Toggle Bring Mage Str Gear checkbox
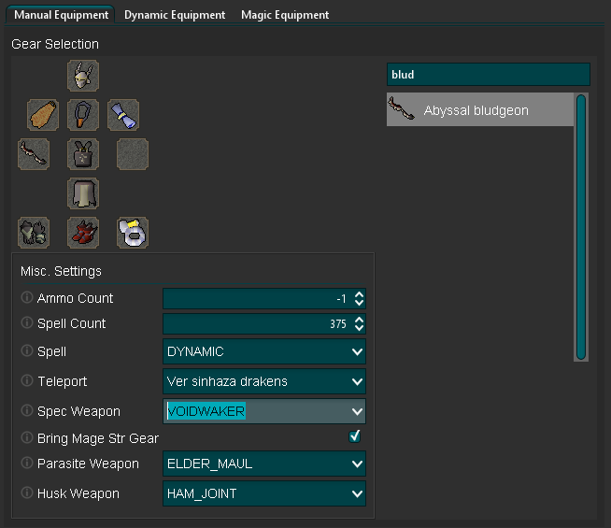The image size is (611, 528). tap(355, 436)
